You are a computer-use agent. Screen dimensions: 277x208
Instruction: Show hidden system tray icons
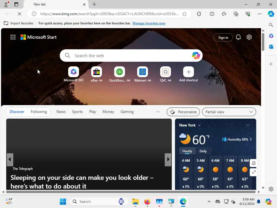209,201
